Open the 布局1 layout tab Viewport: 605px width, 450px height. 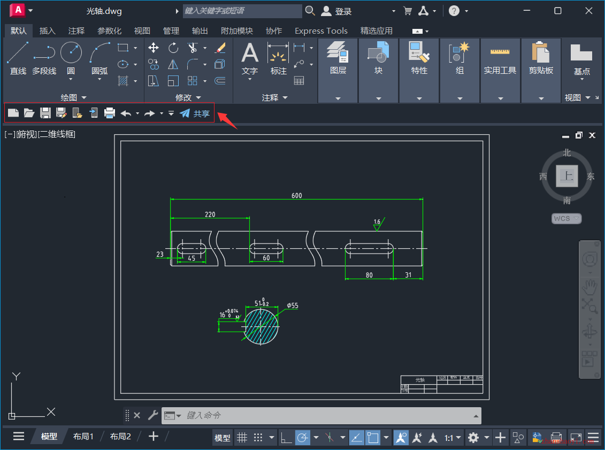(83, 437)
